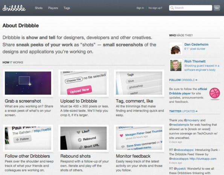Click Dan Cederholm's avatar photo
Viewport: 224px width, 175px height.
pyautogui.click(x=176, y=49)
